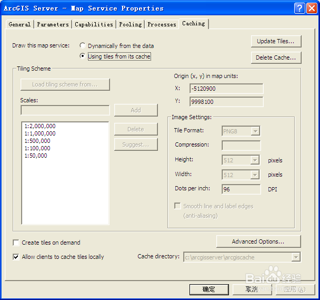Select the 1:100,000 scale entry
Image resolution: width=320 pixels, height=300 pixels.
point(37,148)
